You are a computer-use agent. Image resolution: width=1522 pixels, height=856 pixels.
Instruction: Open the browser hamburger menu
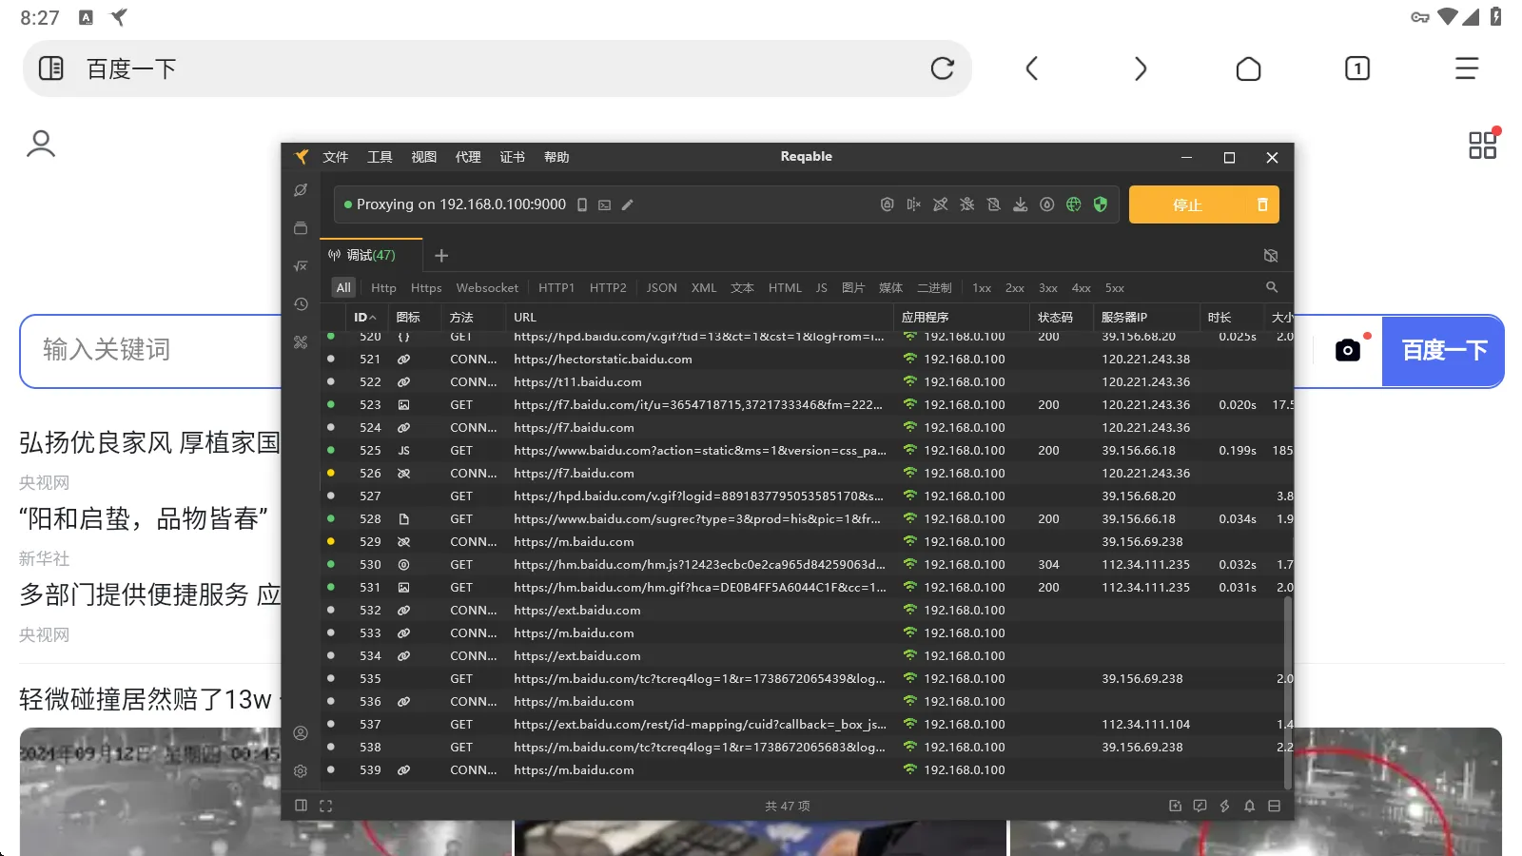(x=1466, y=68)
